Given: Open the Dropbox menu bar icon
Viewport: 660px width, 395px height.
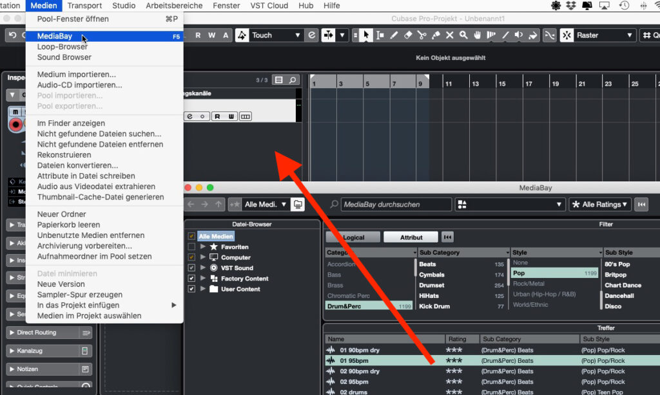Looking at the screenshot, I should [571, 5].
